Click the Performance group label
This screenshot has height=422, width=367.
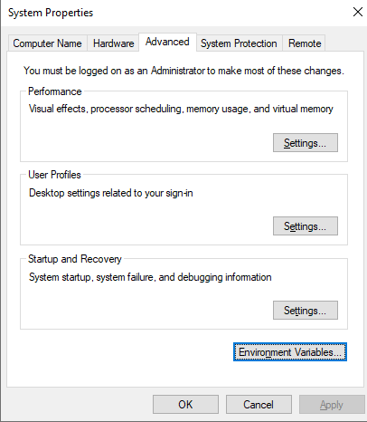55,91
